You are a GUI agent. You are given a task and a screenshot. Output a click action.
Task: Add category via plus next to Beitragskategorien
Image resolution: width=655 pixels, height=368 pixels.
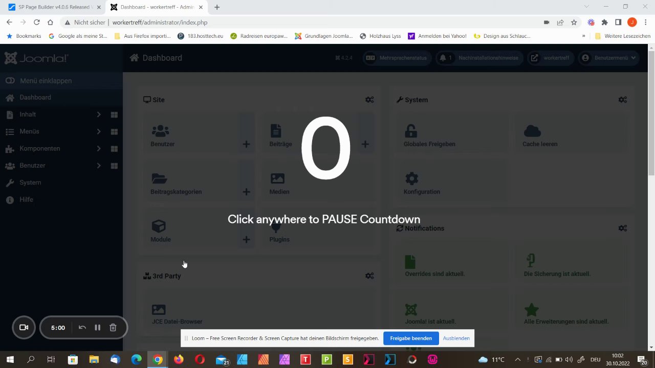point(246,192)
